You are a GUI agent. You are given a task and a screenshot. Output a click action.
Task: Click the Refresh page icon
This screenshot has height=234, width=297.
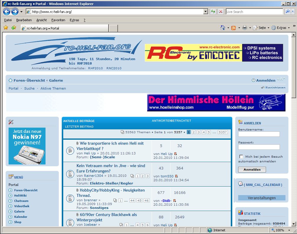(x=213, y=12)
